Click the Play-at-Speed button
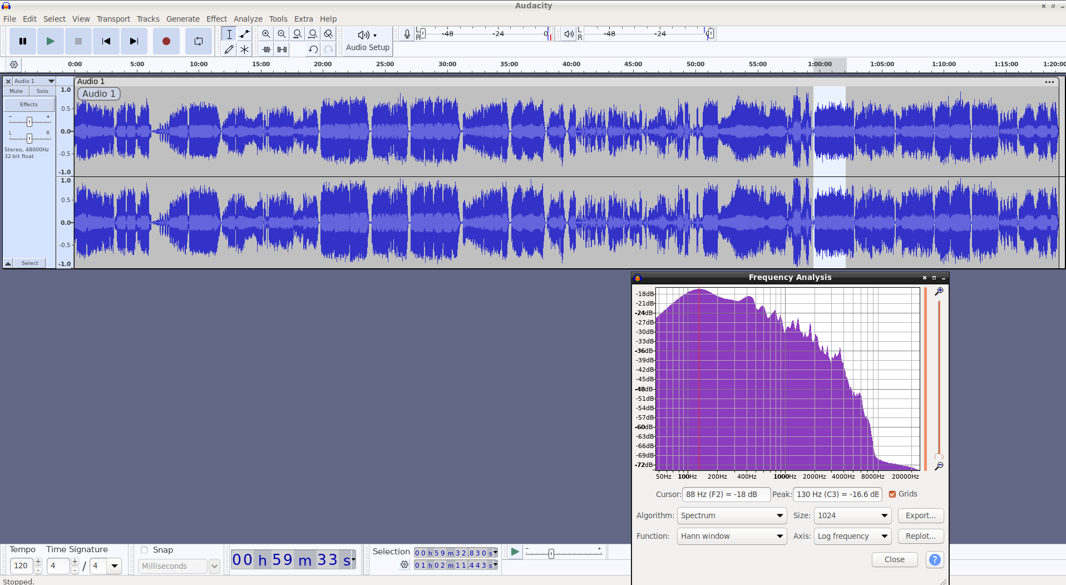 click(x=515, y=552)
